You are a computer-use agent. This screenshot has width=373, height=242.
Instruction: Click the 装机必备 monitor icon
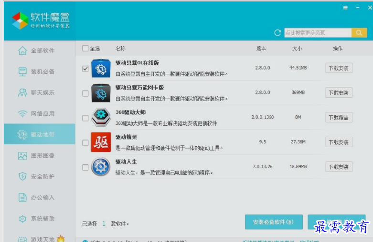point(22,71)
